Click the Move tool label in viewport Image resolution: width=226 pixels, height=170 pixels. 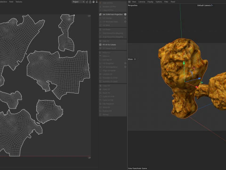130,59
